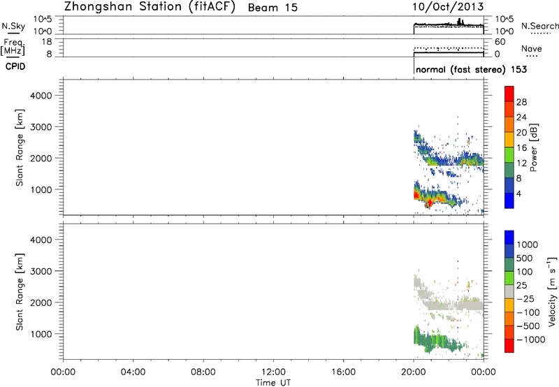
Task: Click the '28' label on Power colorbar
Action: click(521, 102)
